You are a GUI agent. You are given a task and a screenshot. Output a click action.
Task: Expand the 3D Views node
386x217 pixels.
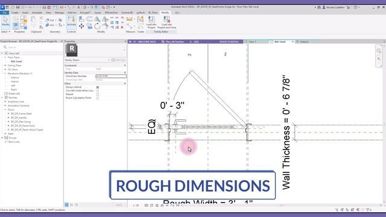5,69
